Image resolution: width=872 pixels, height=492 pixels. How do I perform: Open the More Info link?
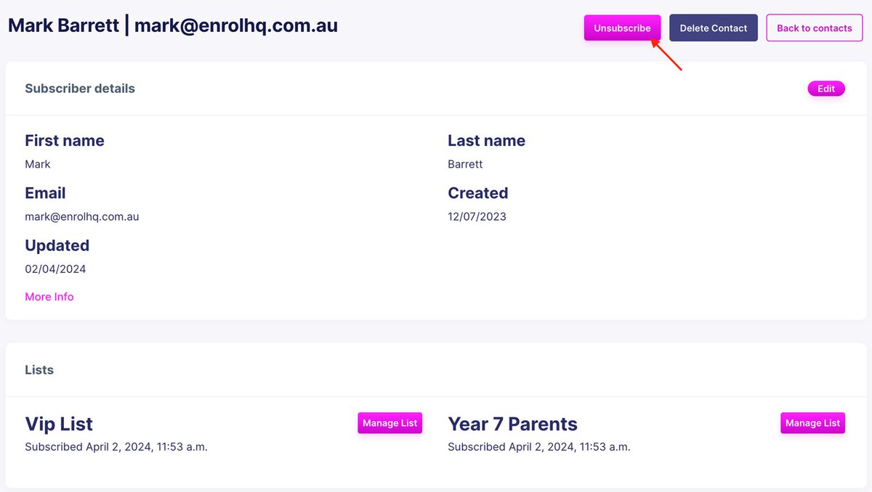[49, 297]
